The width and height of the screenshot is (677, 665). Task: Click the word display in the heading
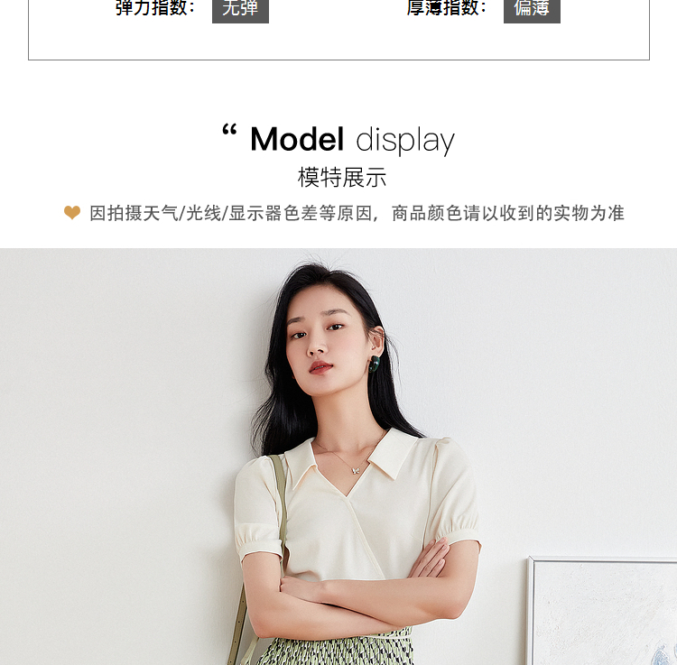click(405, 141)
